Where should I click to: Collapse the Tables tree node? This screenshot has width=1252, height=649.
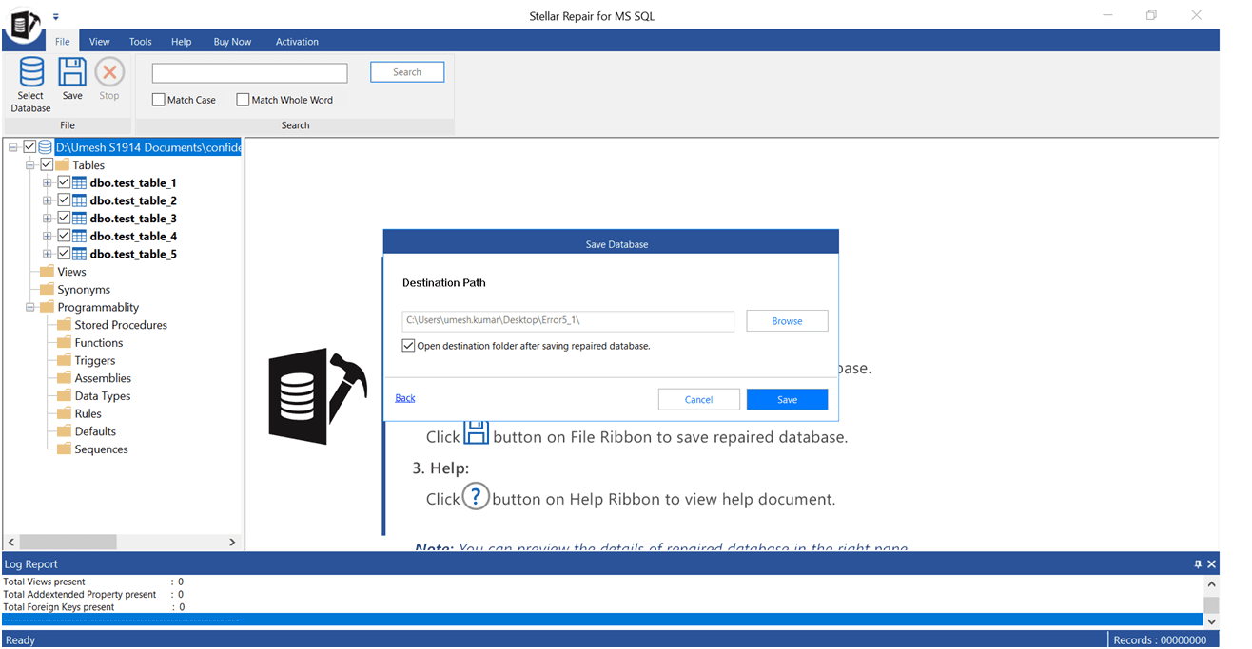tap(30, 165)
